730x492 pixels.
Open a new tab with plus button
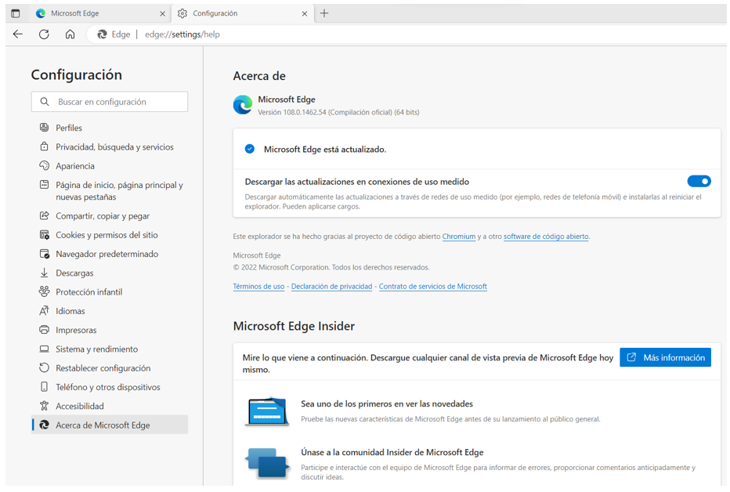[x=324, y=13]
